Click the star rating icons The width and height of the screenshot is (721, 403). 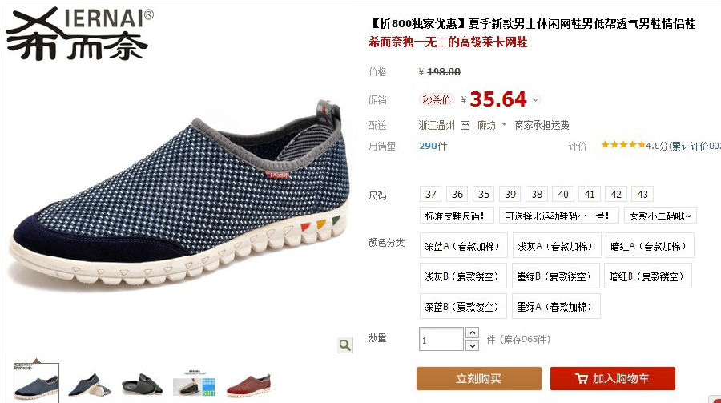[623, 145]
